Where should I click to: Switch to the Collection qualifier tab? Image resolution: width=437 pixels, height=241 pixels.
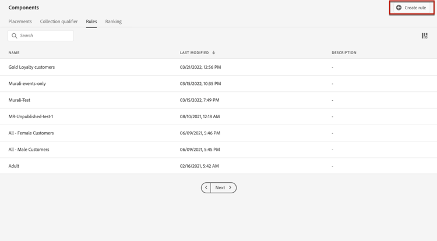coord(59,22)
